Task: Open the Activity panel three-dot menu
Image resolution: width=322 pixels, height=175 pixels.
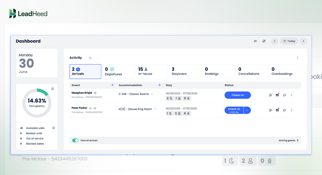Action: tap(297, 58)
